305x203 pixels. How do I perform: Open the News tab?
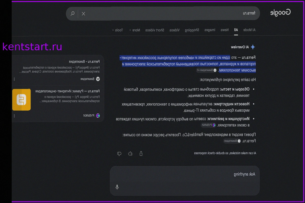[224, 30]
